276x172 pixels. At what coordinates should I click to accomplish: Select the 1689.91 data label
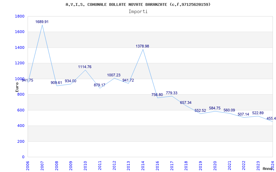42,22
